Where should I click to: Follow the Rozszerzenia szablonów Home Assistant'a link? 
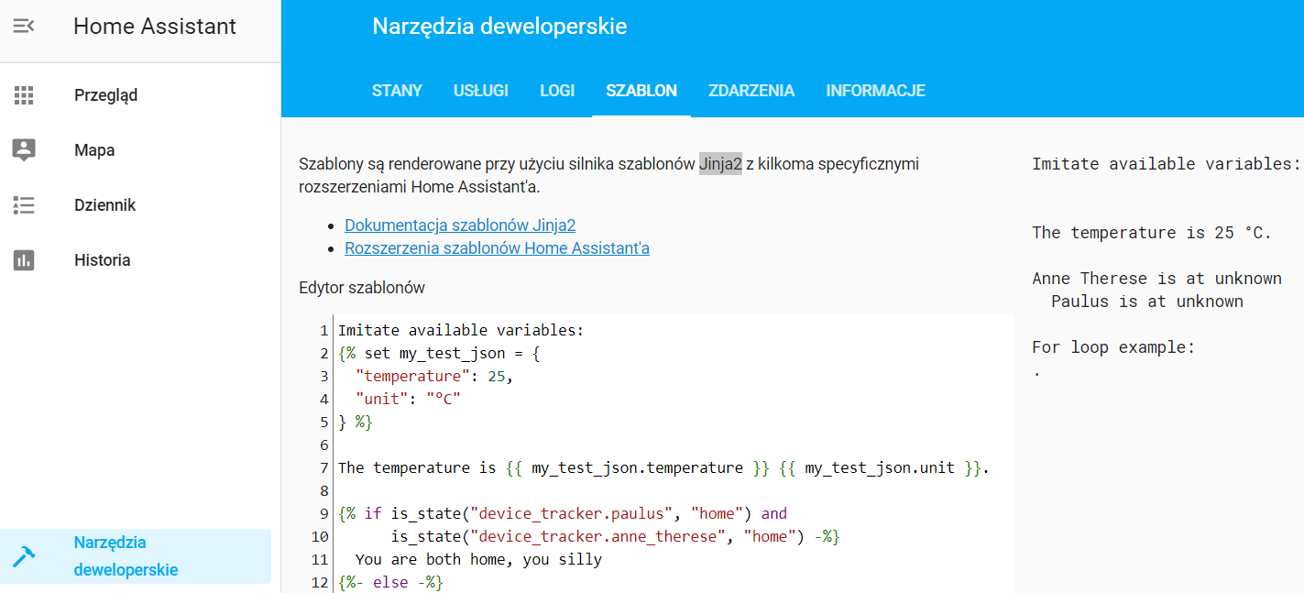click(497, 248)
